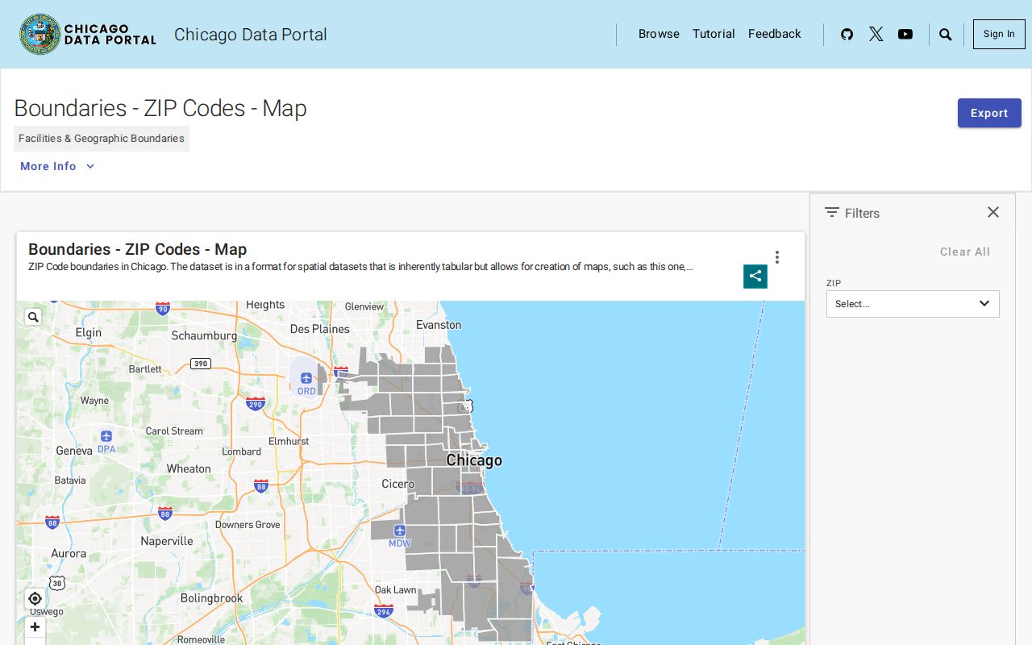Open the YouTube icon link
The image size is (1032, 645).
click(x=905, y=34)
